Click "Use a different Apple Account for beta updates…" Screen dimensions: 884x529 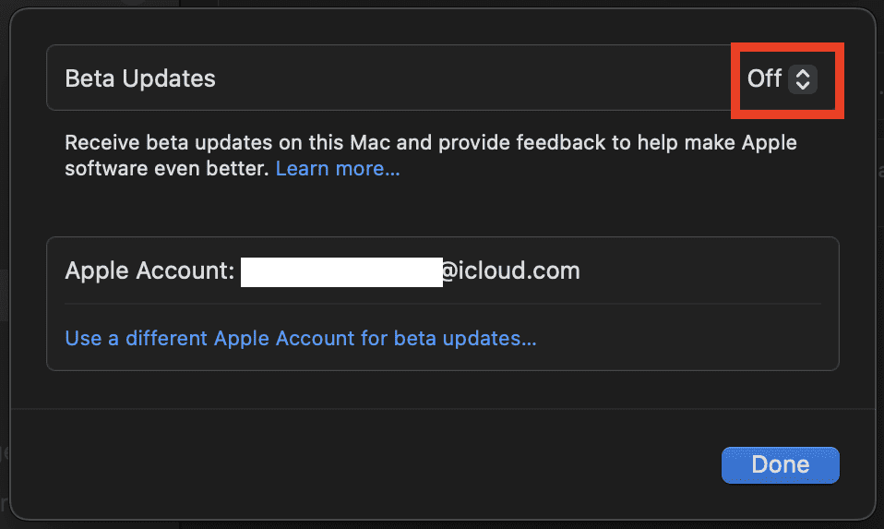pos(301,338)
